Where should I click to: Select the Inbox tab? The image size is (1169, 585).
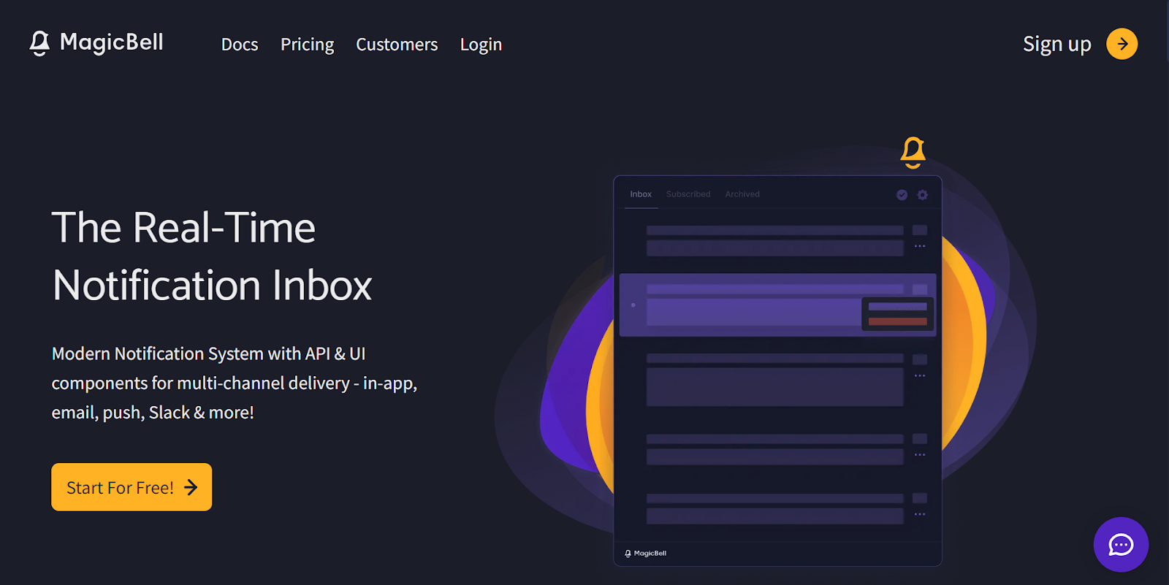click(641, 194)
